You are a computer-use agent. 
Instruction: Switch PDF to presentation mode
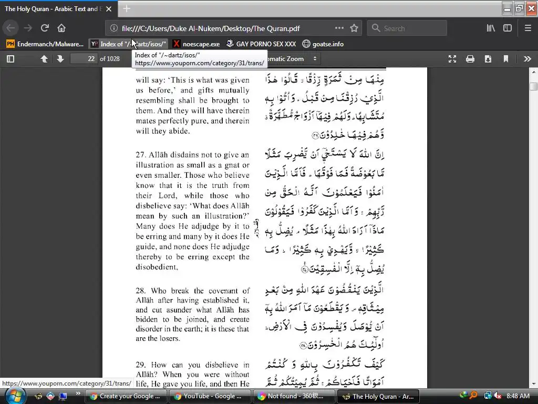pyautogui.click(x=452, y=59)
